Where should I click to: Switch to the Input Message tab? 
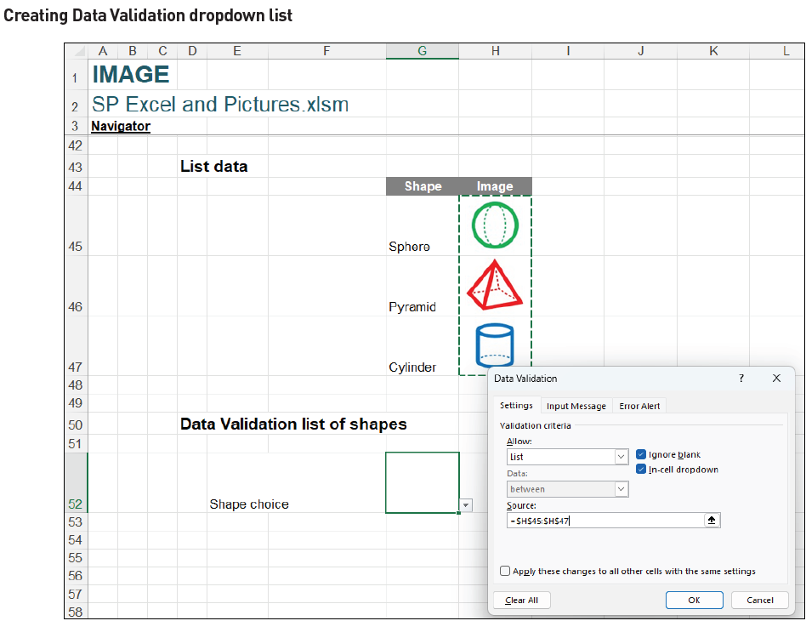pos(576,406)
